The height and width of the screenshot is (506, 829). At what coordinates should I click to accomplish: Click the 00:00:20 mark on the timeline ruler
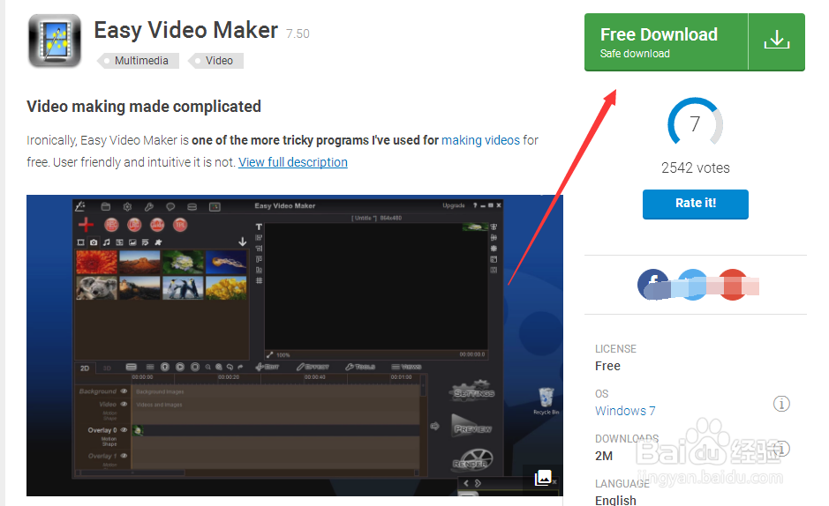pyautogui.click(x=229, y=377)
